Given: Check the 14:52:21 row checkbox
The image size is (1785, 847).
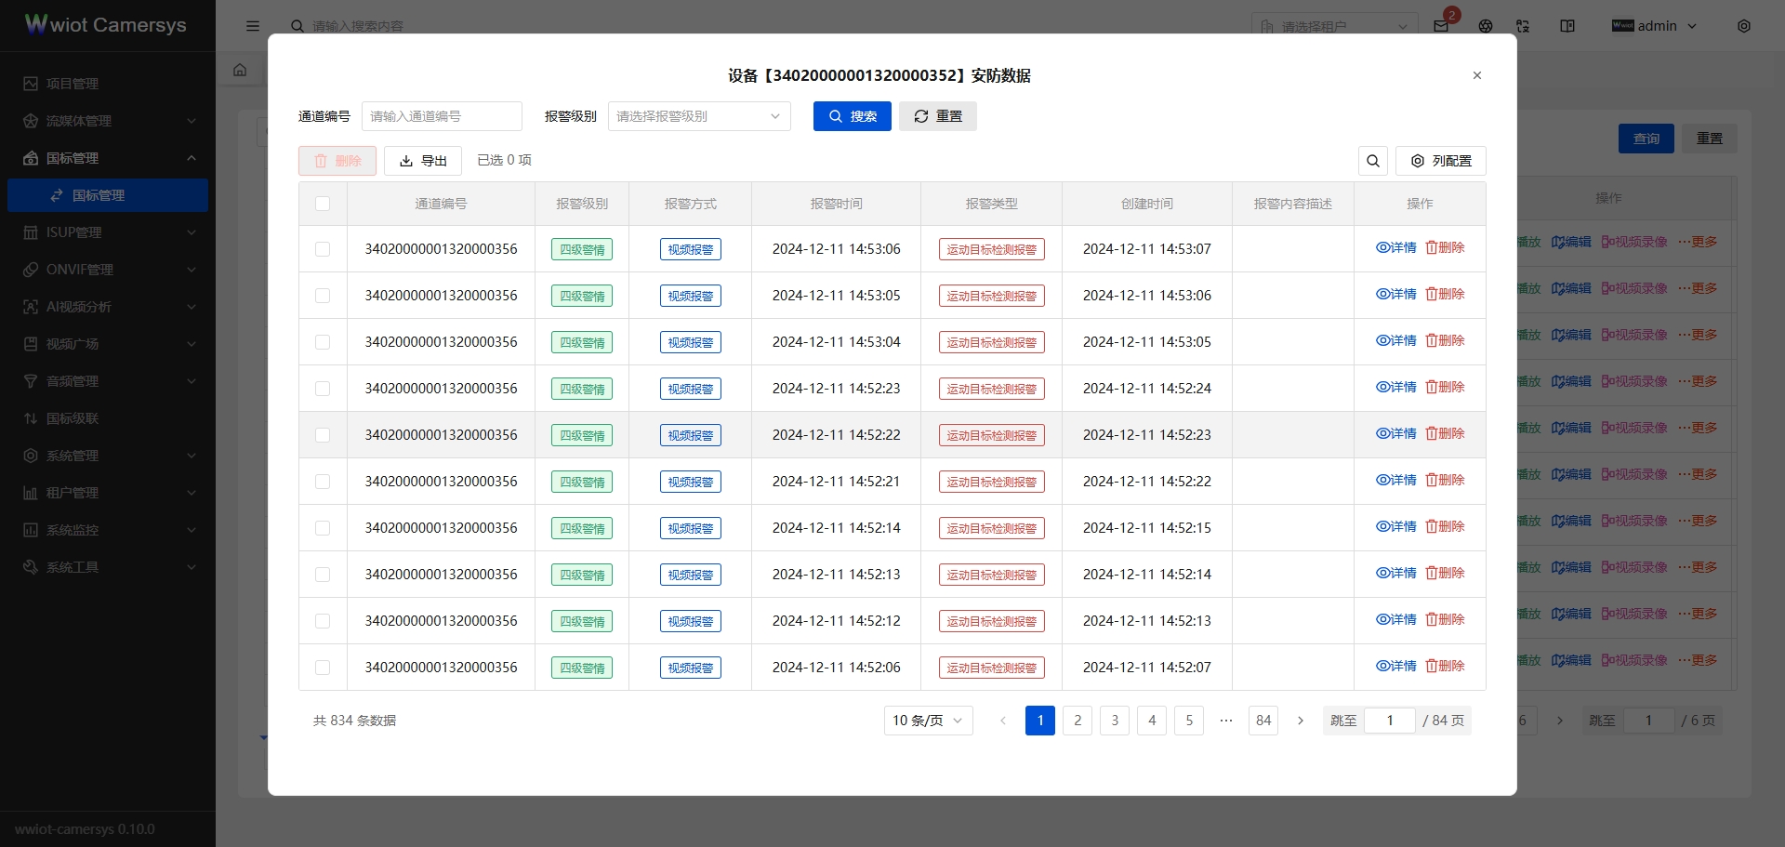Looking at the screenshot, I should [x=322, y=481].
